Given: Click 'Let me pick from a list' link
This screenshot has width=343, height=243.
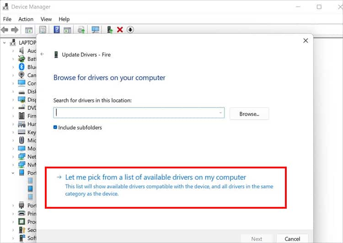Looking at the screenshot, I should [x=155, y=177].
